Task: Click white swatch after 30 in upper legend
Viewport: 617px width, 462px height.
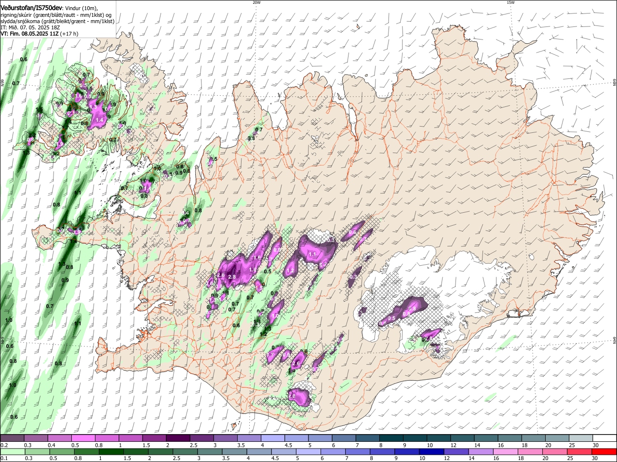Action: 604,438
